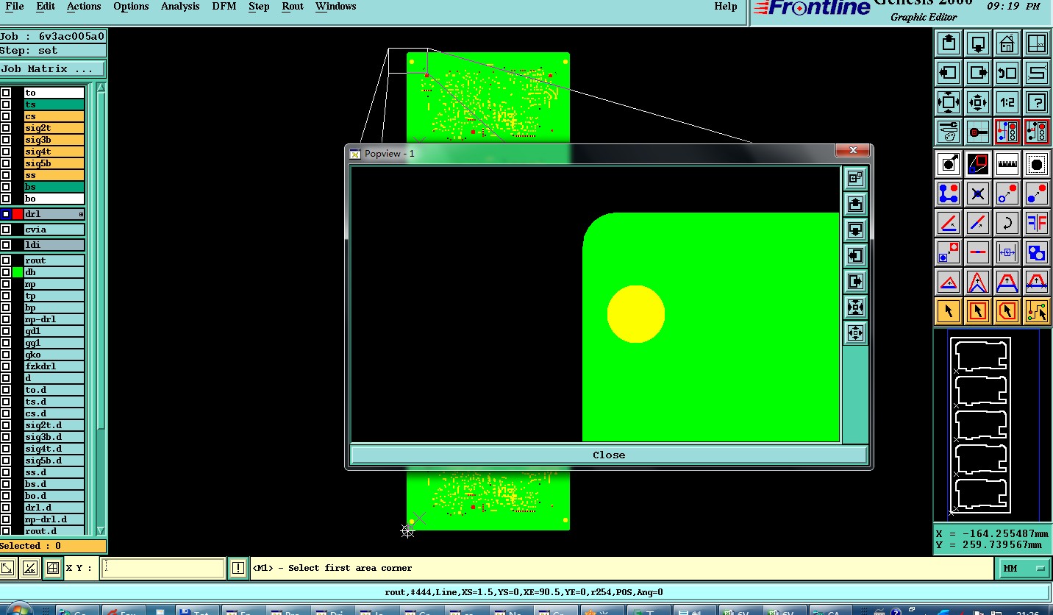Click the X Y coordinate input field
The image size is (1053, 615).
(163, 568)
